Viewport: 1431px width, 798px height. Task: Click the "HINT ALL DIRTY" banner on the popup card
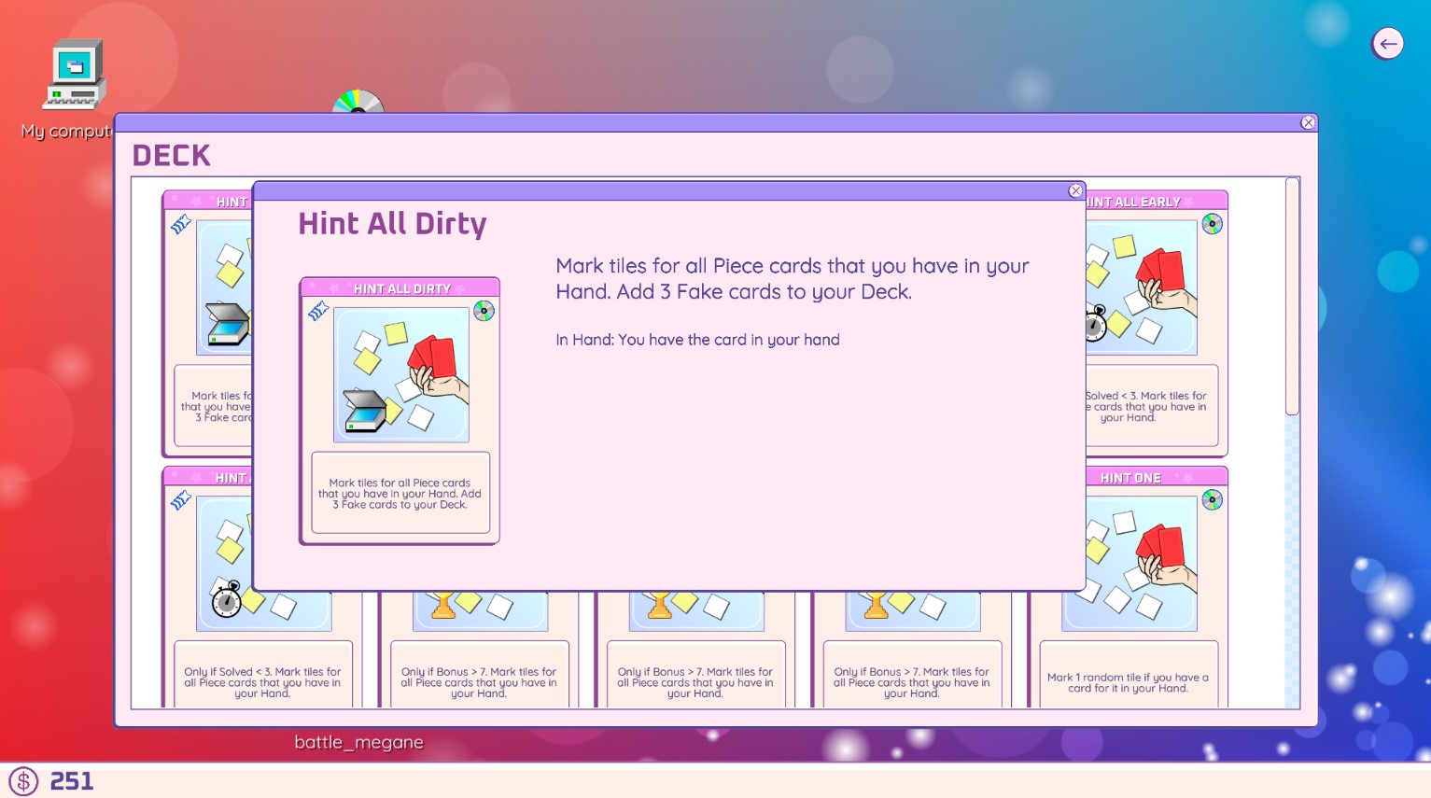coord(402,288)
